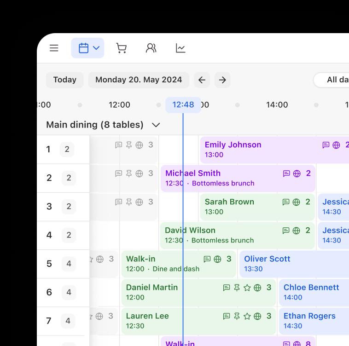Viewport: 349px width, 346px height.
Task: Open Sarah Brown 13:00 reservation
Action: [x=239, y=207]
